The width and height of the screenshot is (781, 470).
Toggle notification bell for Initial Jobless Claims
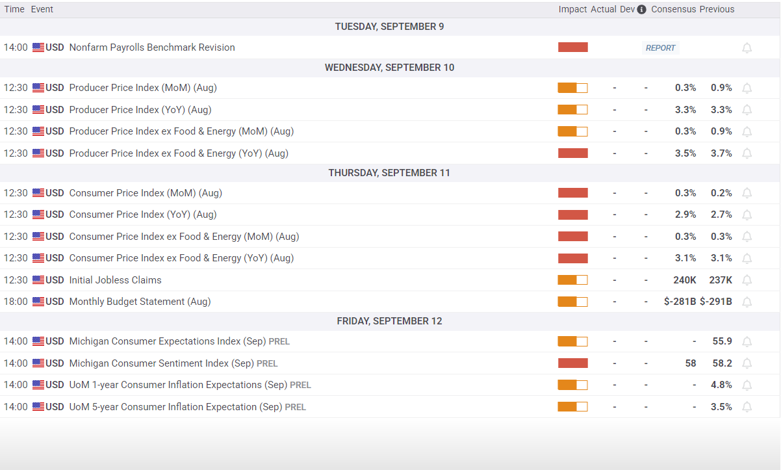(747, 280)
